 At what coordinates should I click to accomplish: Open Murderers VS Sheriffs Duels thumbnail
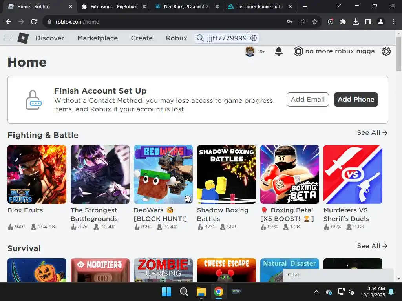353,174
